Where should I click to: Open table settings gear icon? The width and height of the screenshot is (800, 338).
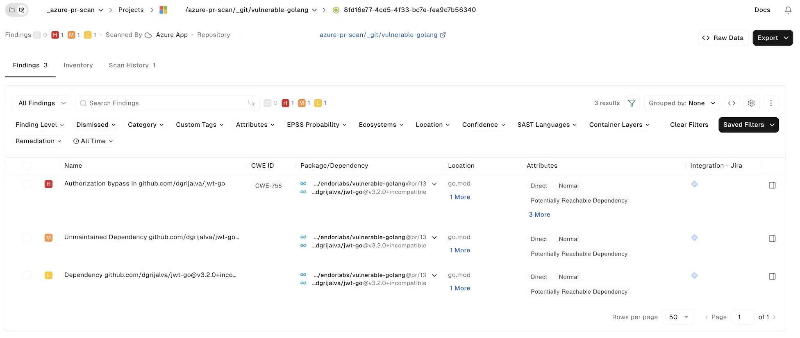coord(751,103)
